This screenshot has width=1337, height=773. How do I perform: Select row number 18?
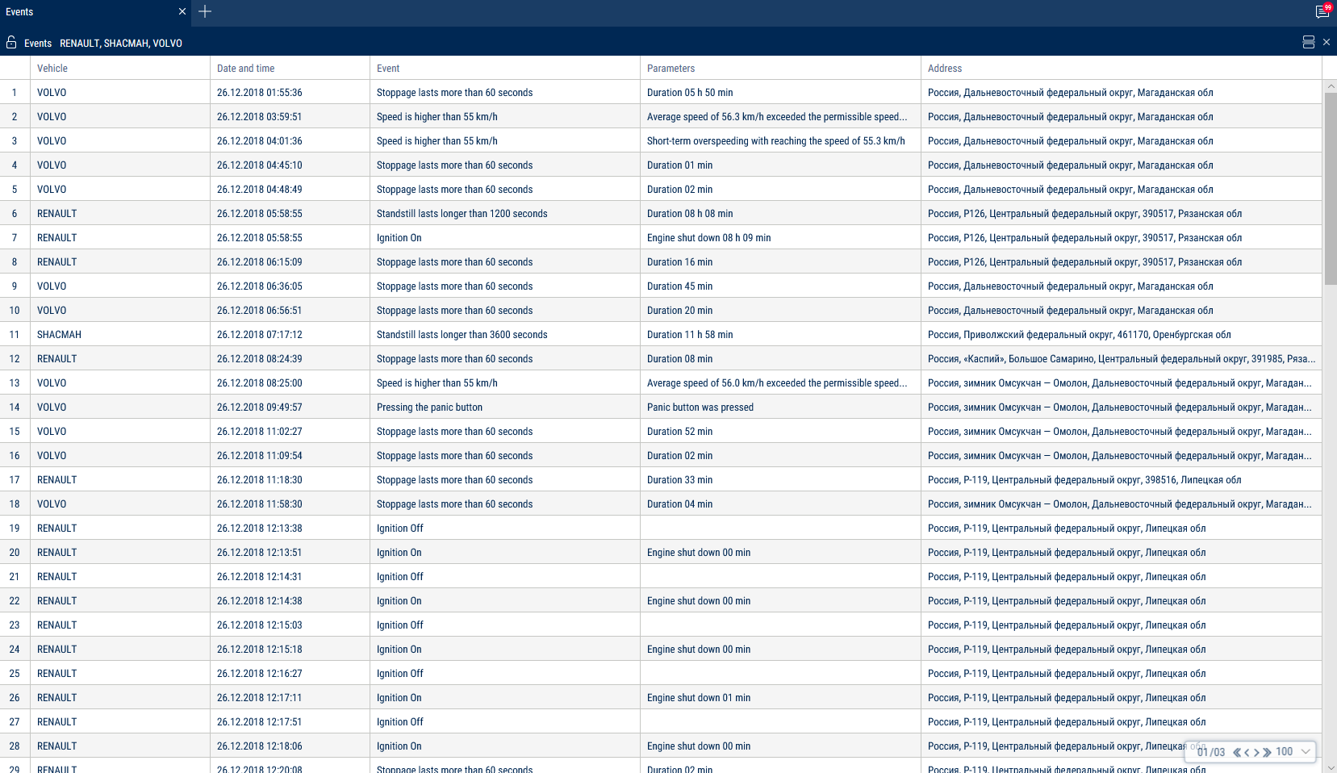(x=15, y=503)
